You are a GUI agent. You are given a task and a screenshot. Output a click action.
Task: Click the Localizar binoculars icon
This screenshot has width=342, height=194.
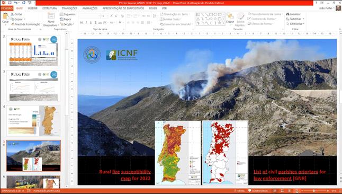pos(293,14)
